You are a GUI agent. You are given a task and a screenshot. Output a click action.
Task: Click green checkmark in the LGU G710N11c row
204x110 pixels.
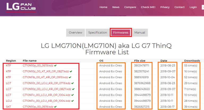coord(73,101)
